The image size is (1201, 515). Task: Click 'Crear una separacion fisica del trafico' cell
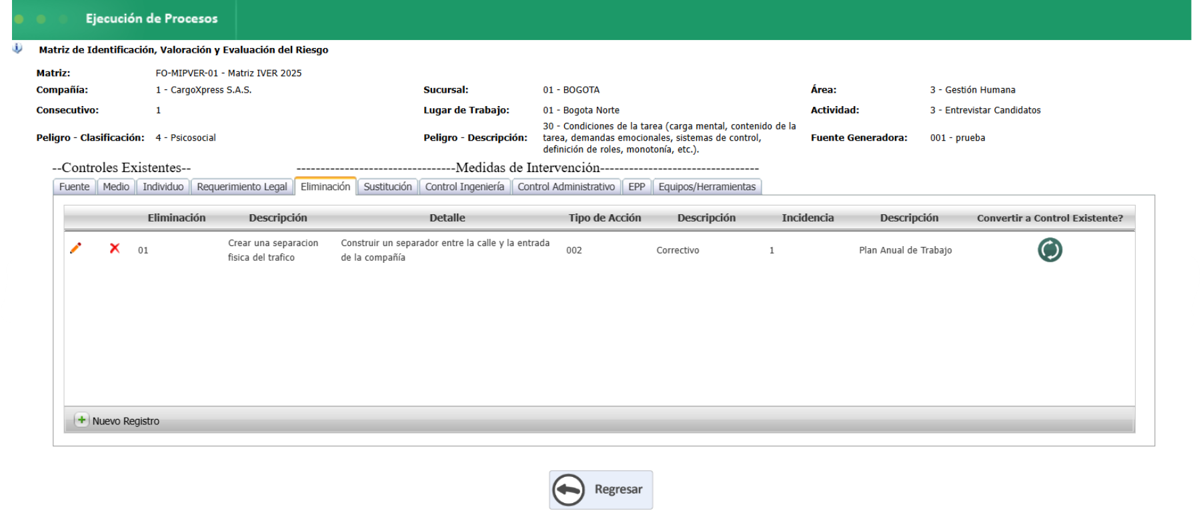[273, 250]
